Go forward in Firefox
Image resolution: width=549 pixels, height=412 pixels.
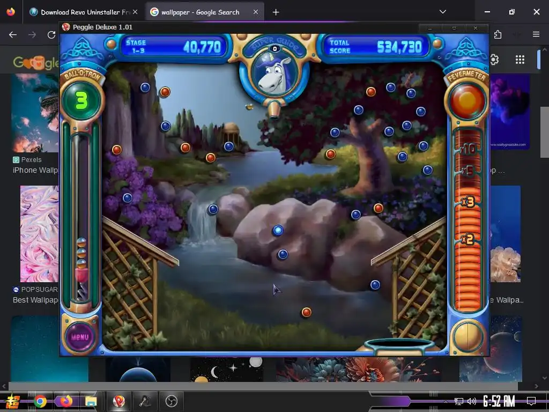32,35
